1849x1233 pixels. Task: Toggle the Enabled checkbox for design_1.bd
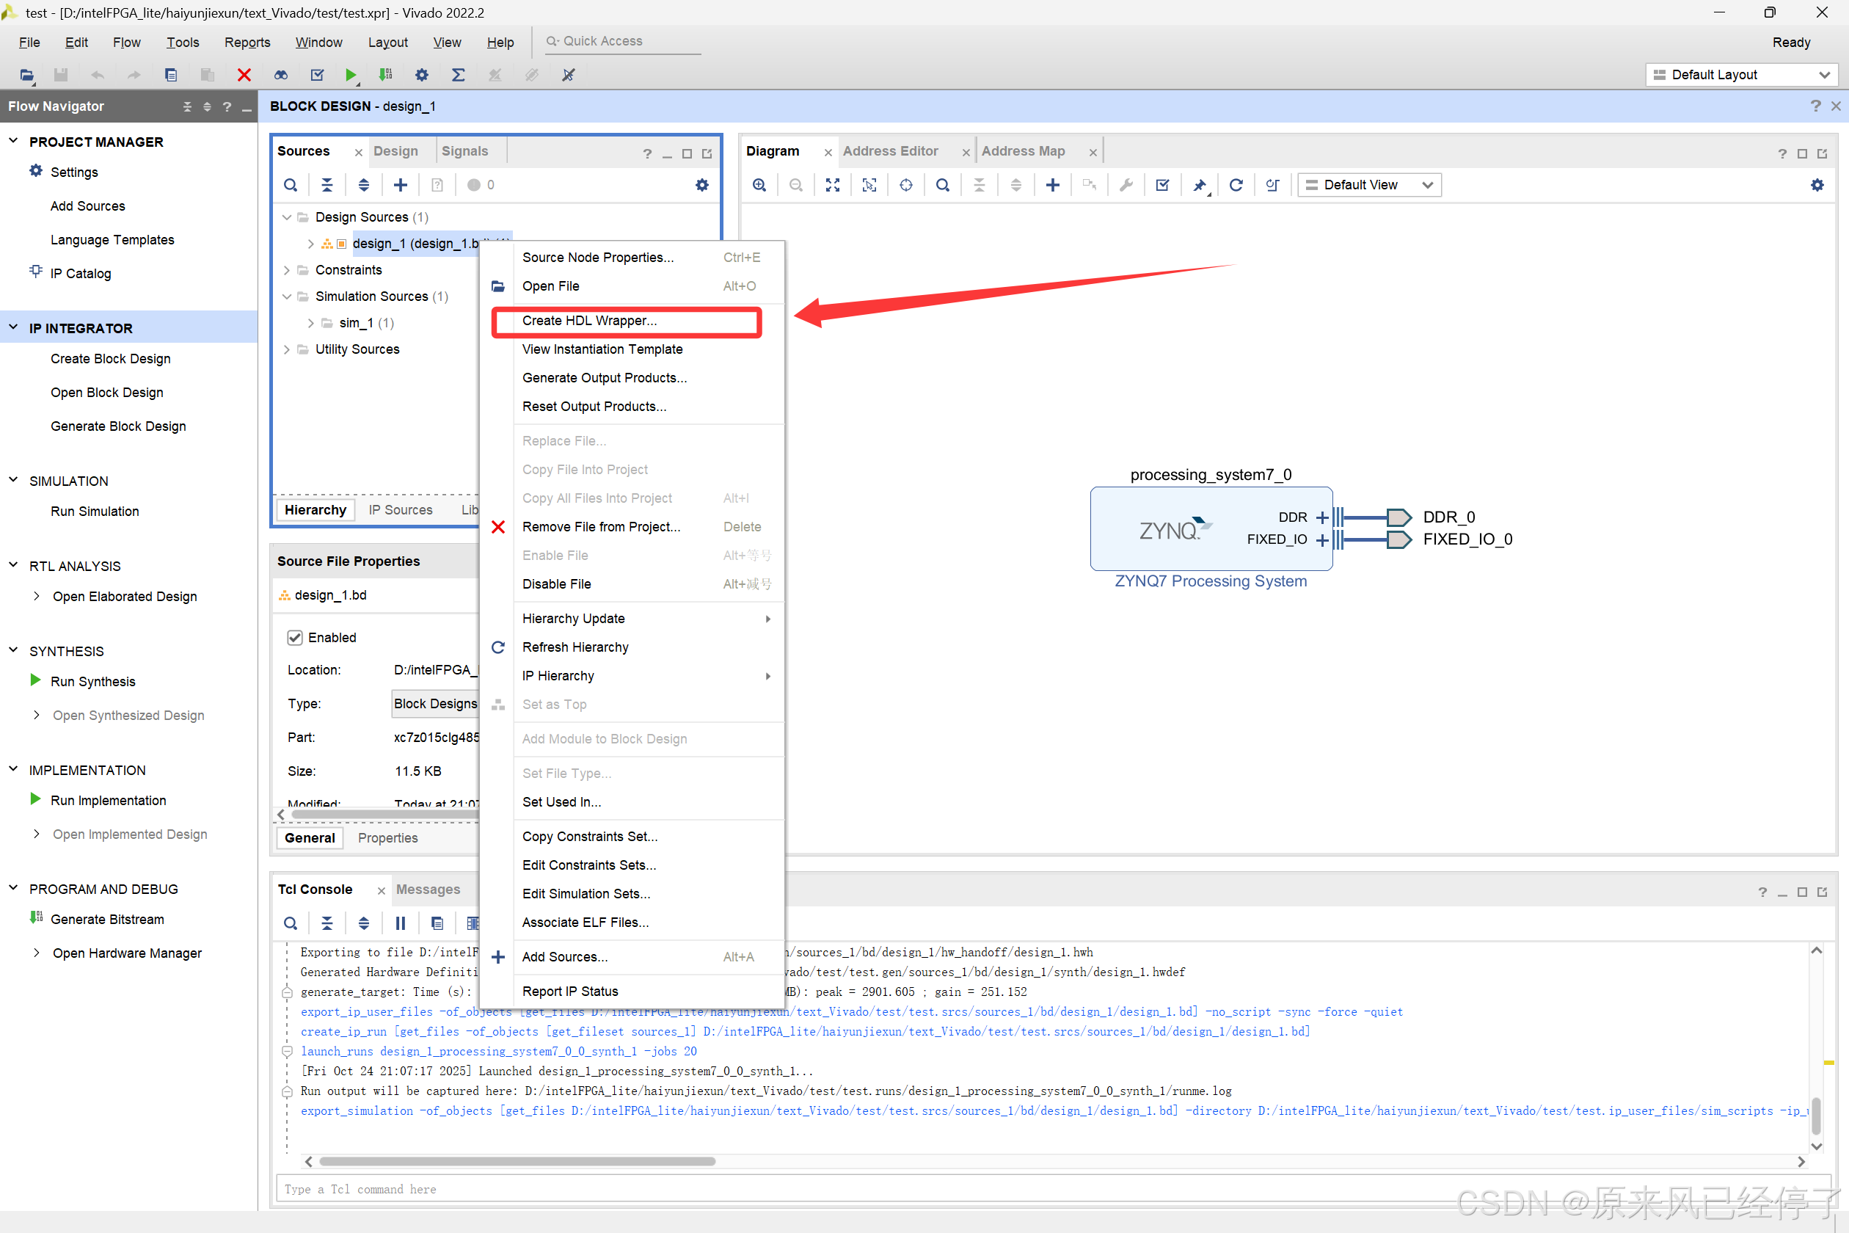(295, 637)
